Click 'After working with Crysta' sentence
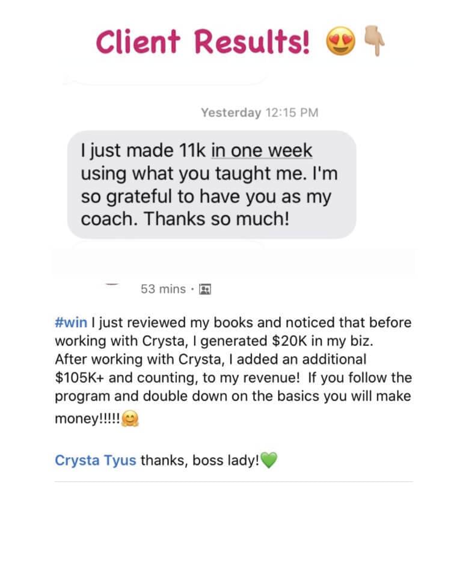Viewport: 469px width, 572px height. (138, 359)
